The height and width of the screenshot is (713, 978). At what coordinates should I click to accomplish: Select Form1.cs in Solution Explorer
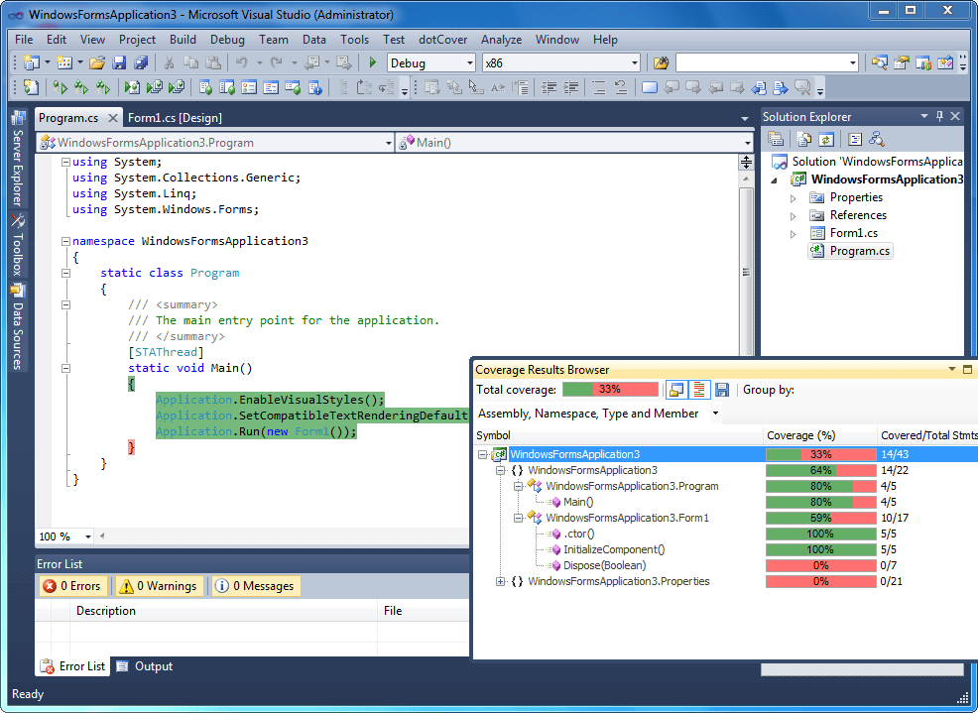pos(853,233)
